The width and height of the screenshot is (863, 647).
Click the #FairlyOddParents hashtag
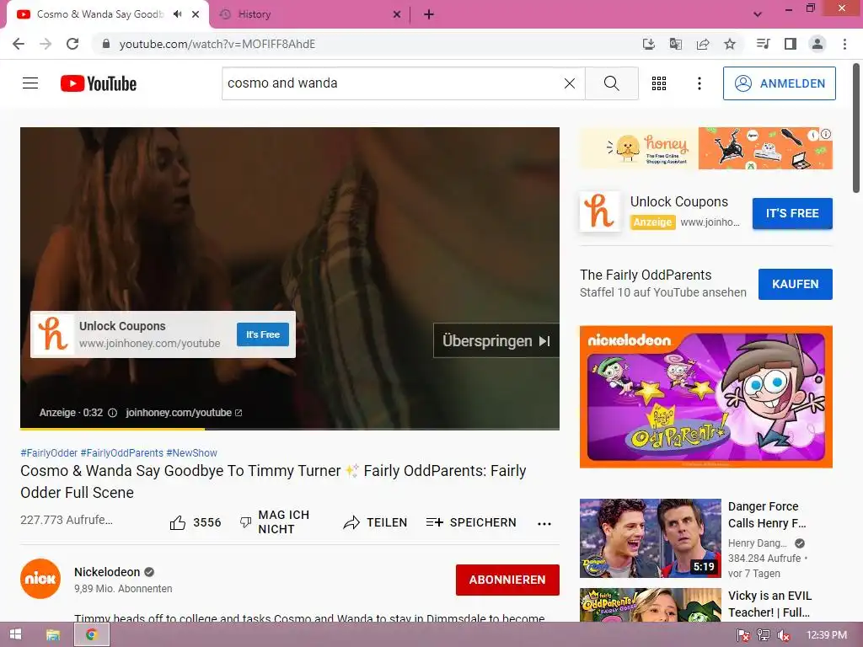point(121,452)
